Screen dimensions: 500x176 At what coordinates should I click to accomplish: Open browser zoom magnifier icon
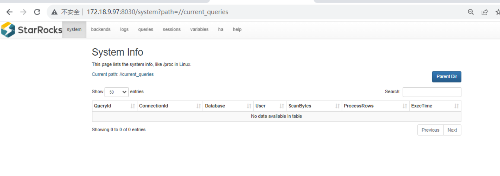click(471, 12)
